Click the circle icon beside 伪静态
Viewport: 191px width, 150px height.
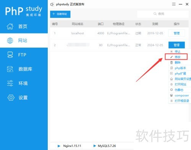pyautogui.click(x=172, y=90)
